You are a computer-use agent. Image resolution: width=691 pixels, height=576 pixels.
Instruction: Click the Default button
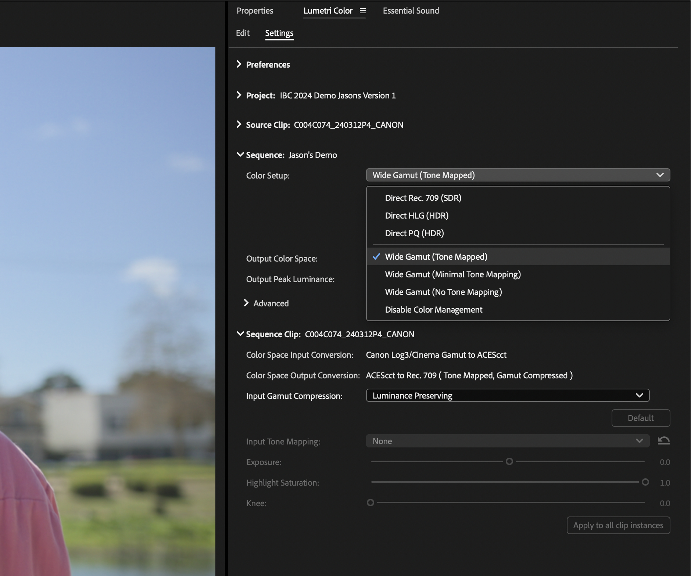tap(641, 418)
